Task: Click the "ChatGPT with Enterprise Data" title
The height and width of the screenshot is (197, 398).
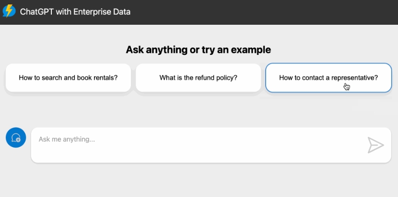Action: coord(75,12)
